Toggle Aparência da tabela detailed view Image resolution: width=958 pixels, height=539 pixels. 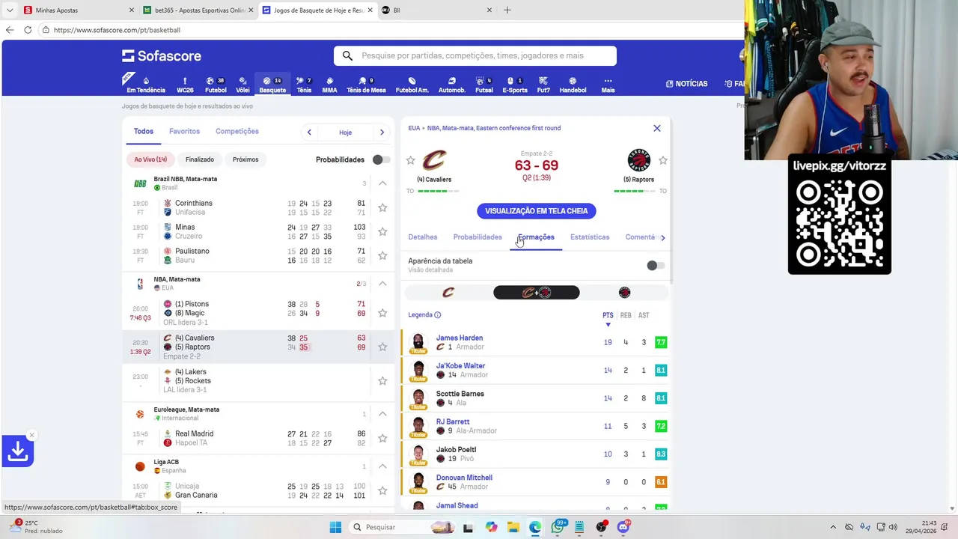coord(656,266)
